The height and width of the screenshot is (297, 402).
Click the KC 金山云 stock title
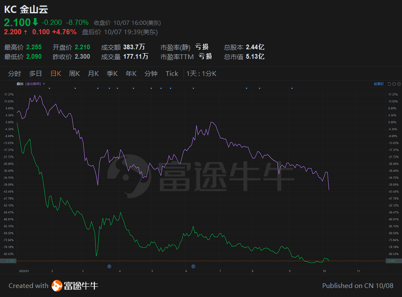pyautogui.click(x=26, y=9)
